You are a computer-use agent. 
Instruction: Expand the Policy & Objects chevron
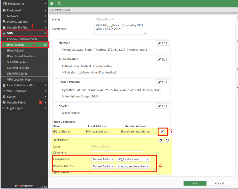(x=45, y=22)
